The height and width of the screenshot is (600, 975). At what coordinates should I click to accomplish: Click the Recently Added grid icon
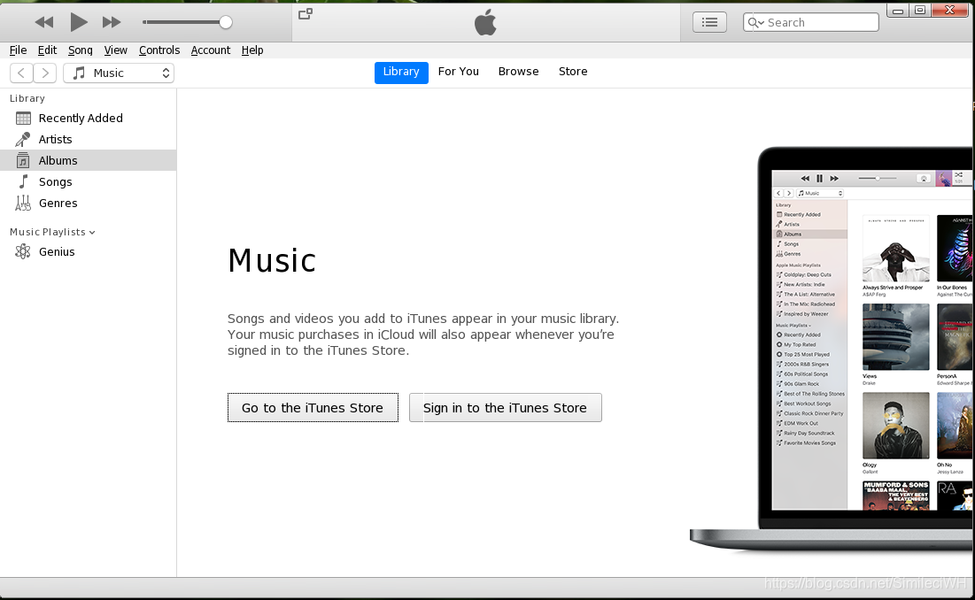tap(23, 118)
